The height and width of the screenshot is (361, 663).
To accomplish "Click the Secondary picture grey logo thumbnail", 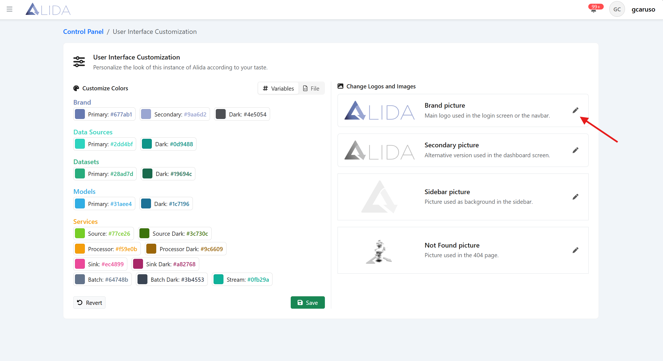I will click(x=379, y=150).
